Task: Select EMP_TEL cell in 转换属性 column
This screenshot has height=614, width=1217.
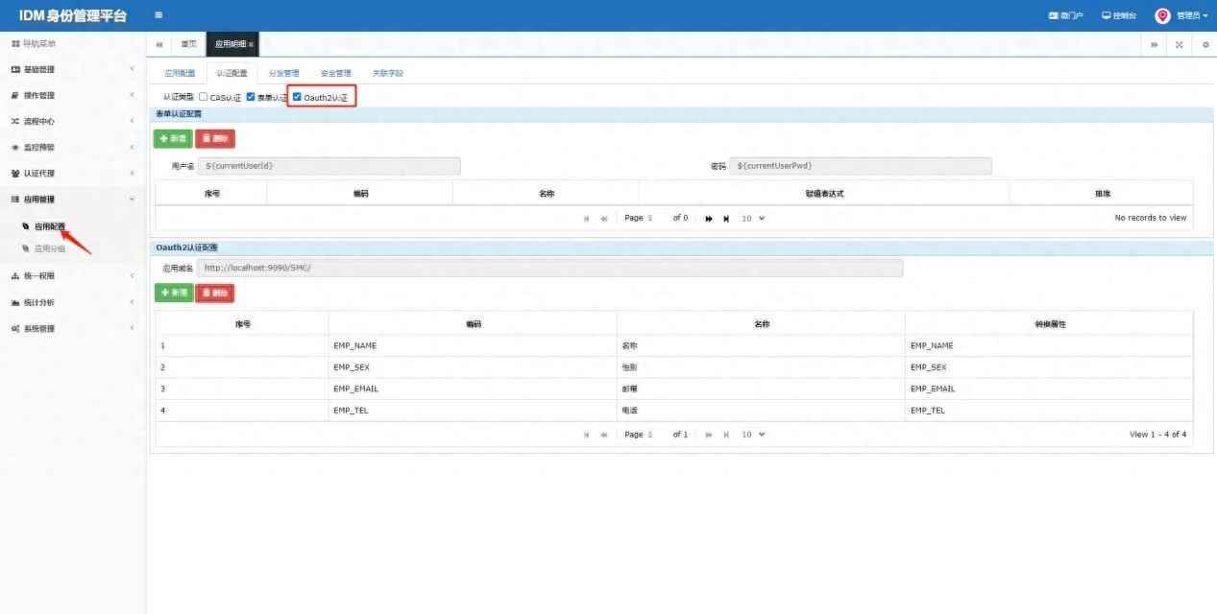Action: coord(1049,411)
